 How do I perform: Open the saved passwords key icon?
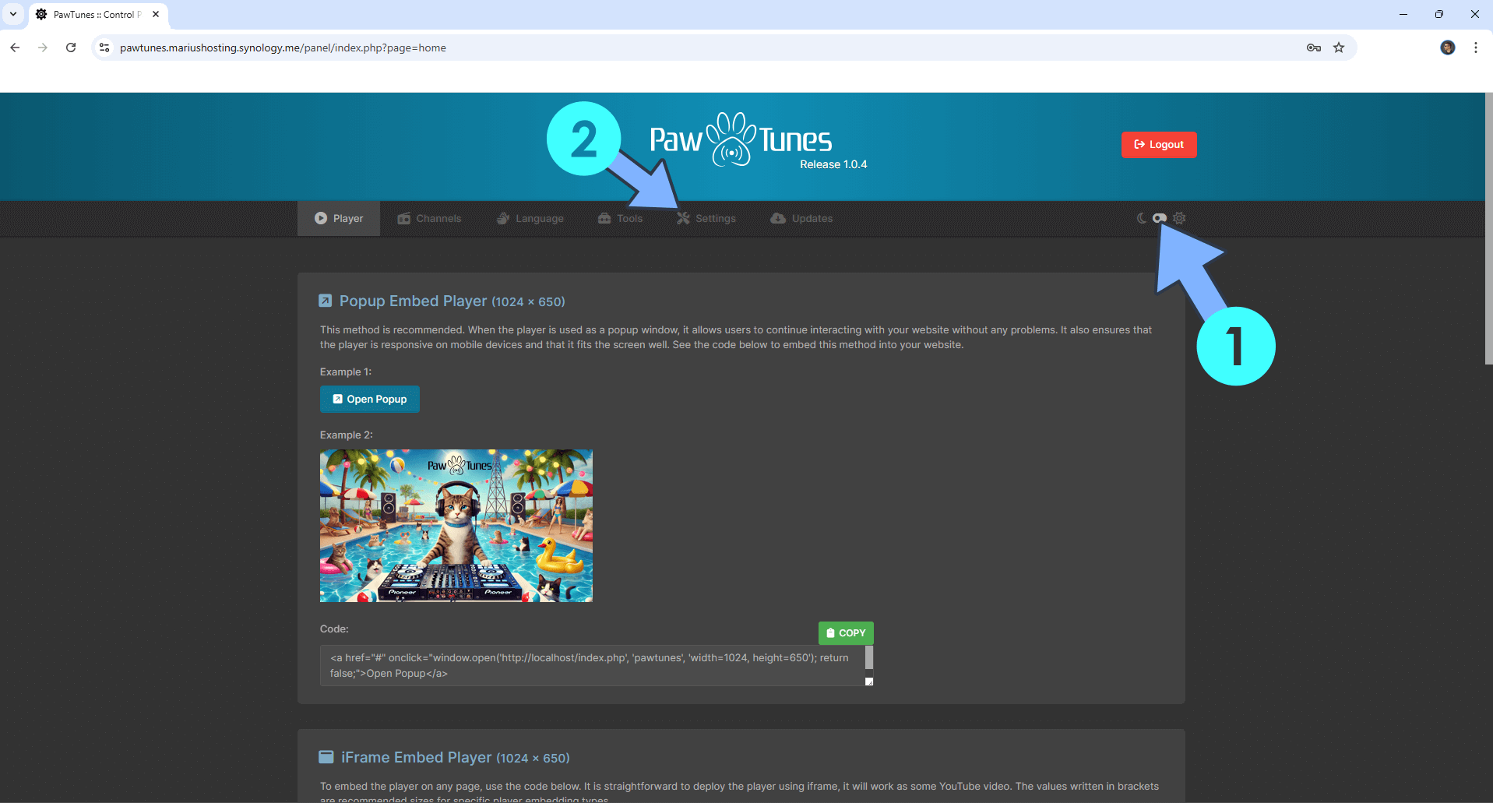coord(1314,48)
